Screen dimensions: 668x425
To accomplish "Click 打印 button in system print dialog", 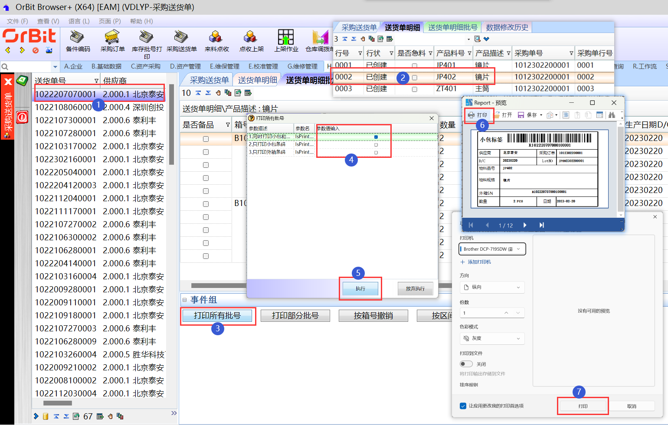I will (583, 406).
